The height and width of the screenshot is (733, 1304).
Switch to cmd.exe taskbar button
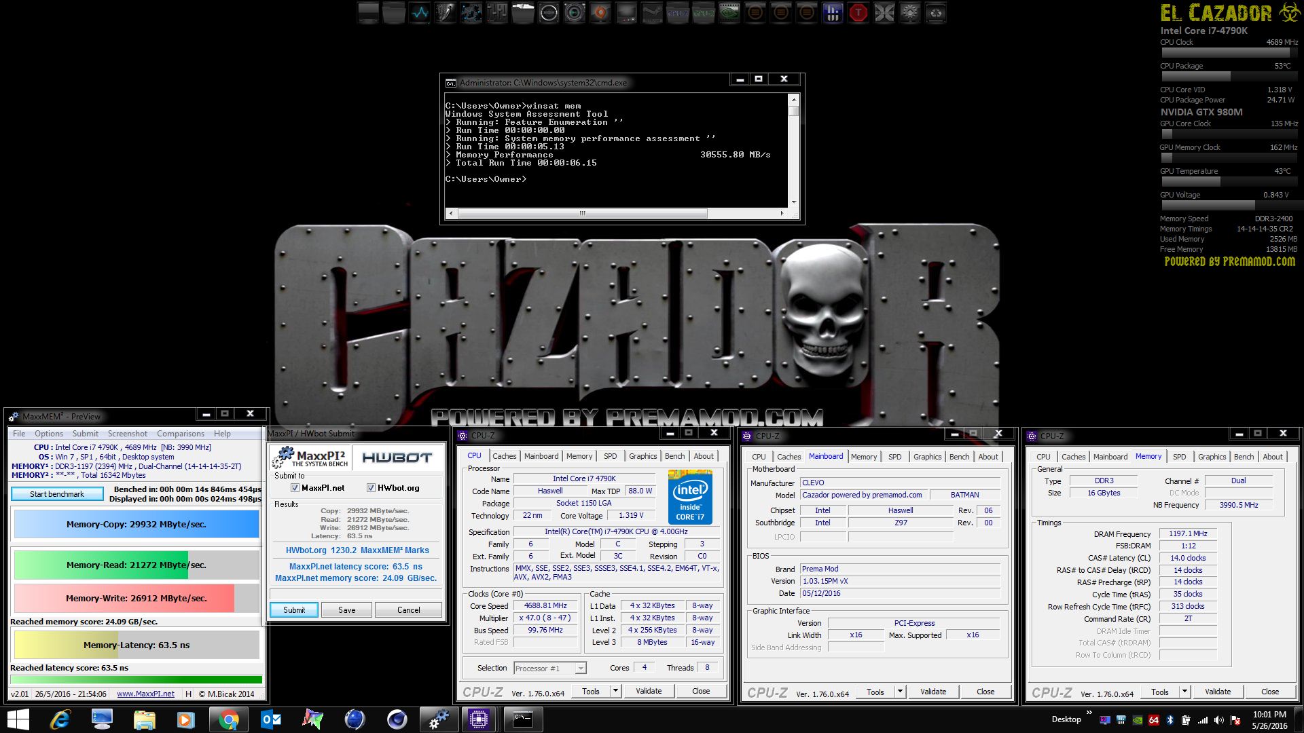(522, 719)
